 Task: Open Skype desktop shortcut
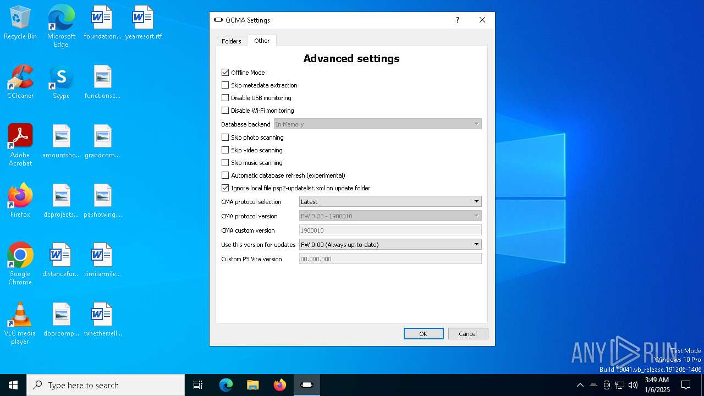61,82
